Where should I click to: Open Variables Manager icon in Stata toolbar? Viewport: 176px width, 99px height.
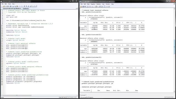pyautogui.click(x=105, y=7)
